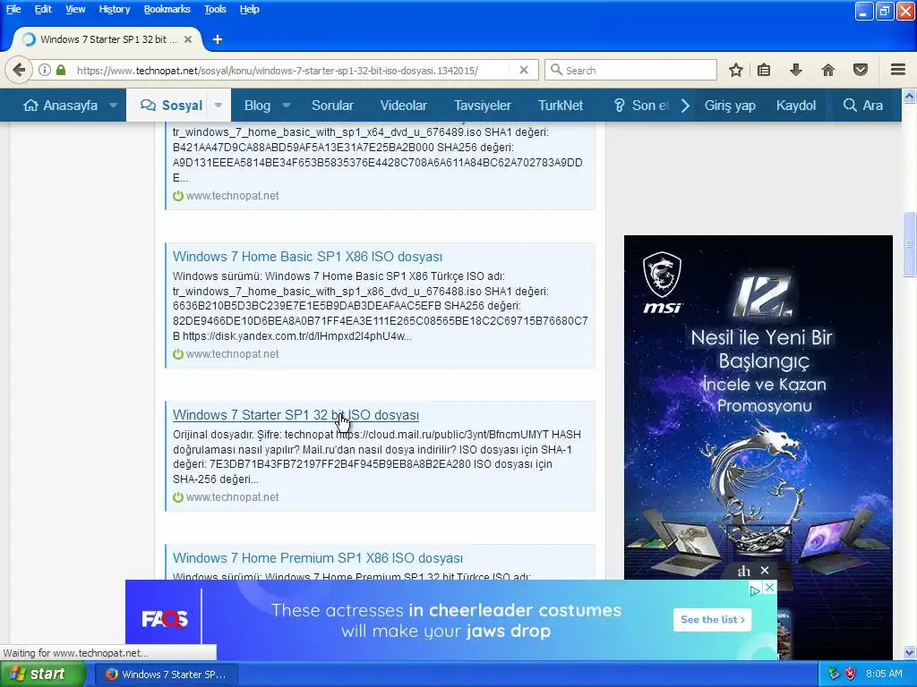Close the MSI advertisement with X

pos(765,570)
